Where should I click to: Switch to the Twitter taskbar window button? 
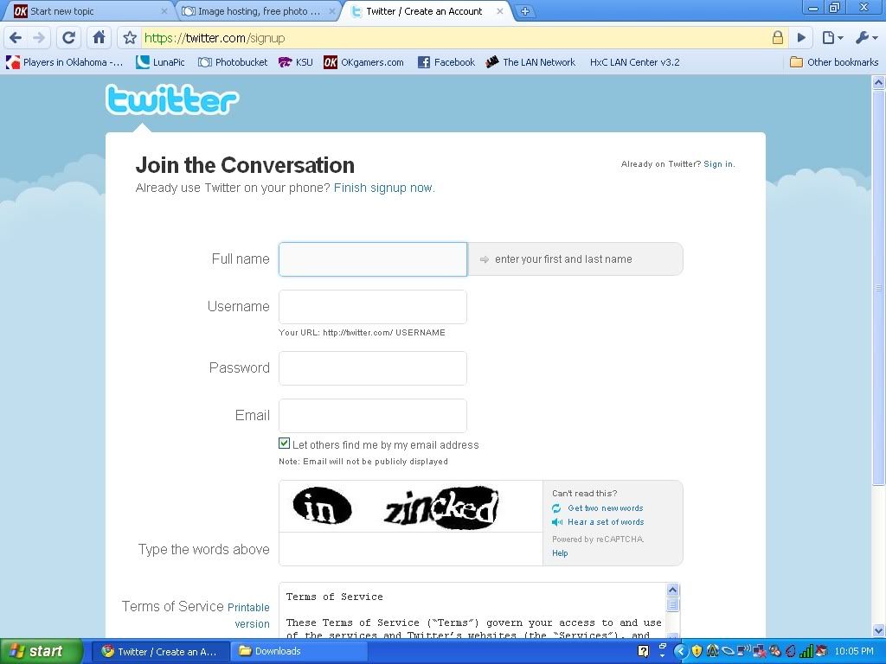click(x=160, y=652)
